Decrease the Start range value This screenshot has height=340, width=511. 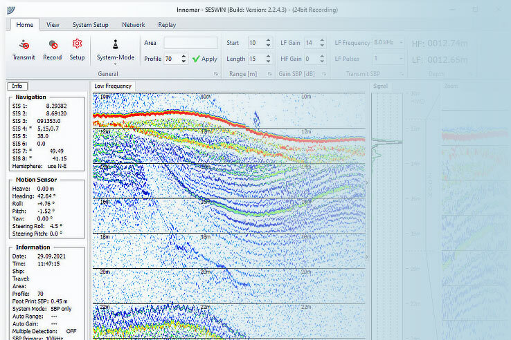pos(268,45)
